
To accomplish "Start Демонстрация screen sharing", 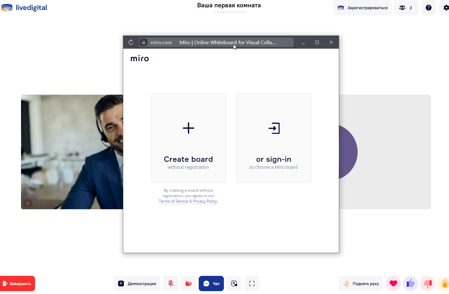I will click(137, 284).
